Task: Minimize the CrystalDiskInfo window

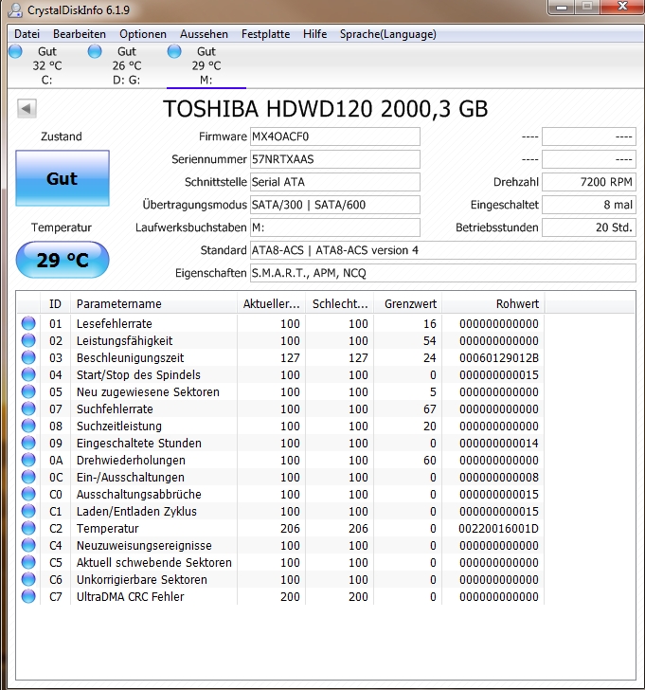Action: 562,7
